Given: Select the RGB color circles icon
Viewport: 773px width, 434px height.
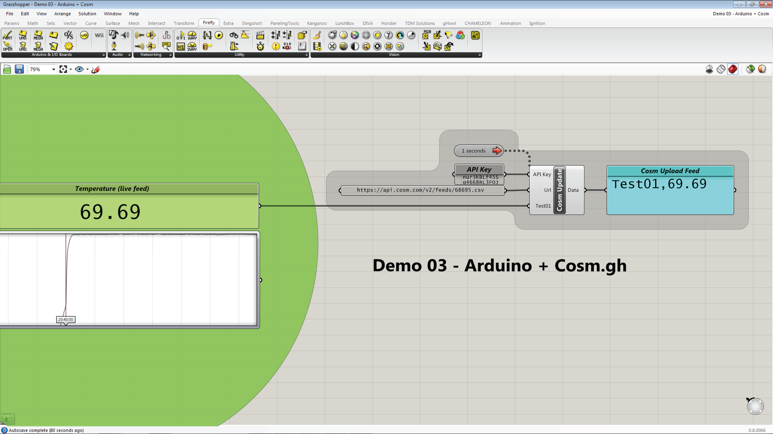Looking at the screenshot, I should pyautogui.click(x=460, y=35).
